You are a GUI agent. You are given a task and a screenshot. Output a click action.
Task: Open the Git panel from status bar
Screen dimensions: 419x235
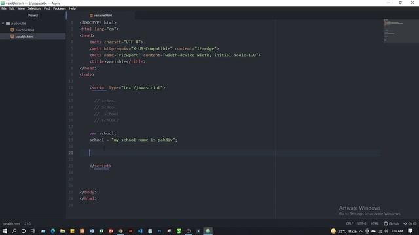[410, 223]
